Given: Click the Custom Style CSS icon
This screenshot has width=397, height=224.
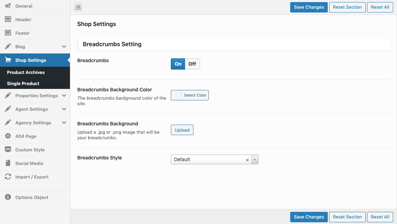Looking at the screenshot, I should coord(8,150).
